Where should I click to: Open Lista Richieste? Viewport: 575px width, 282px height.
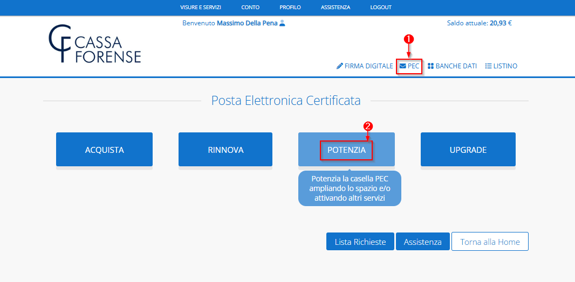click(x=360, y=242)
